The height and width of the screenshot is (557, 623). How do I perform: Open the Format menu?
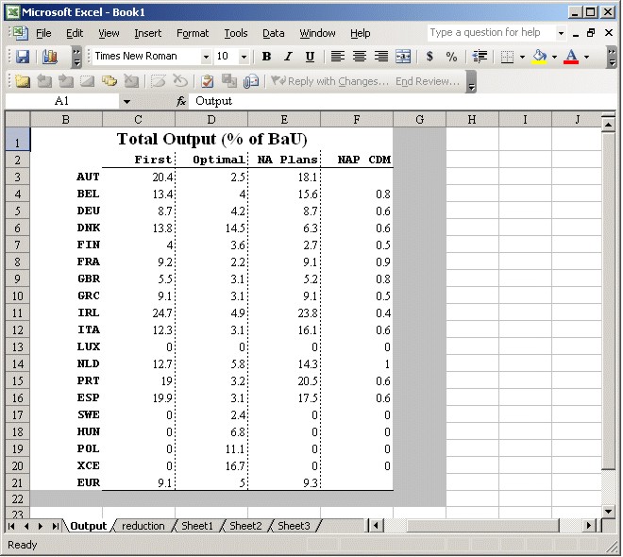click(193, 33)
